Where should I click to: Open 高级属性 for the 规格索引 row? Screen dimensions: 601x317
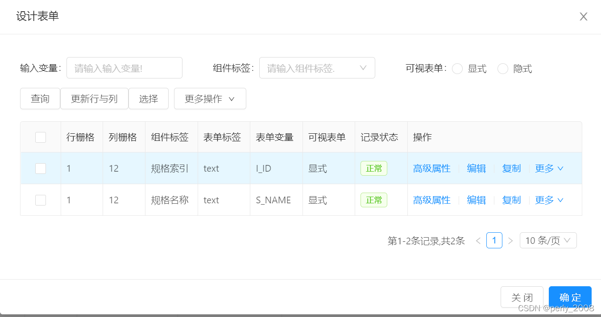coord(432,168)
